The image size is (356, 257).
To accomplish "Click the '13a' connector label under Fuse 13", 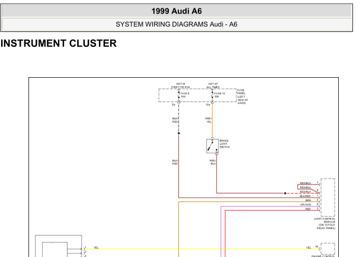I will [x=208, y=105].
